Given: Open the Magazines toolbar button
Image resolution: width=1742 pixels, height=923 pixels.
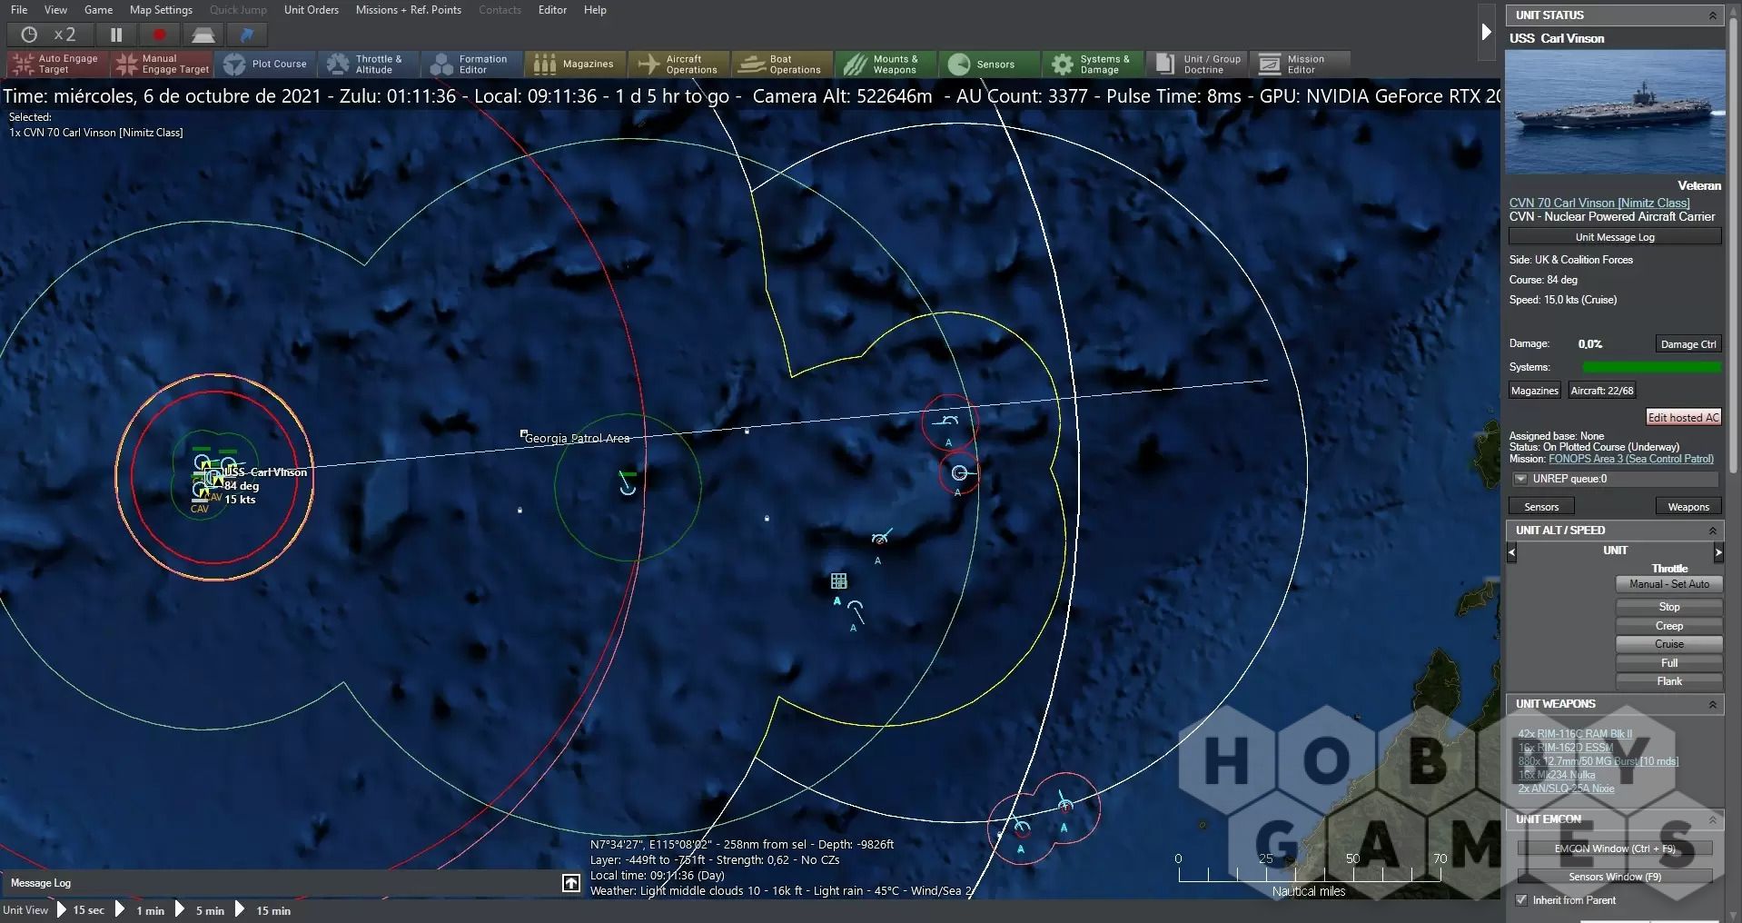Looking at the screenshot, I should tap(576, 64).
